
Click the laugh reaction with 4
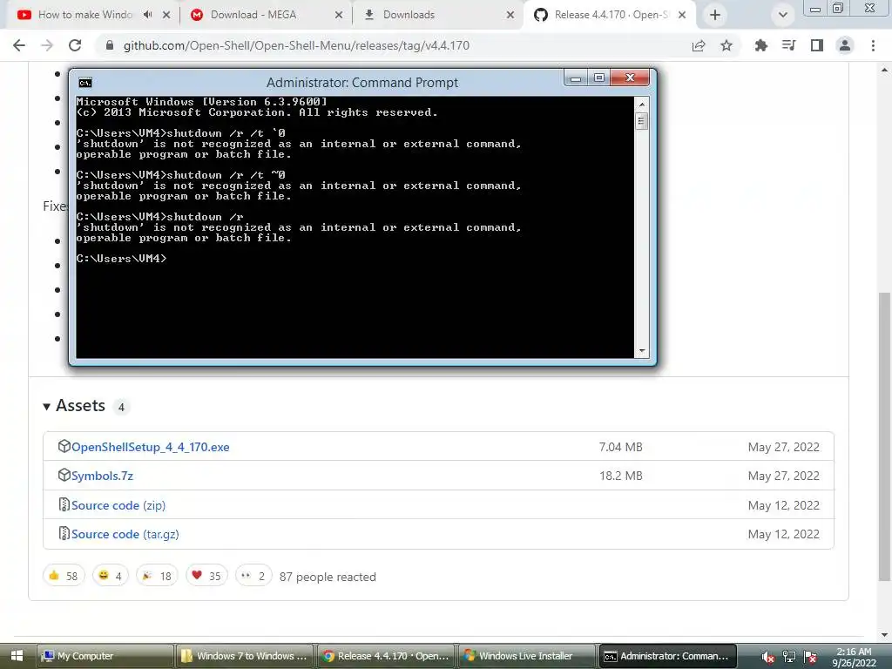pos(111,576)
